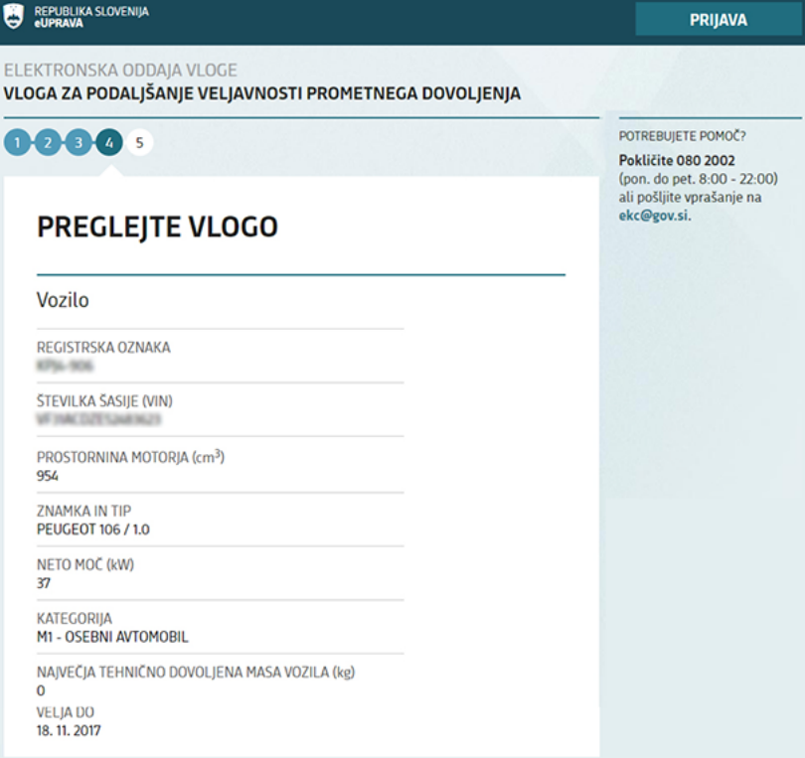
Task: Click the VELJA DO label
Action: [66, 712]
